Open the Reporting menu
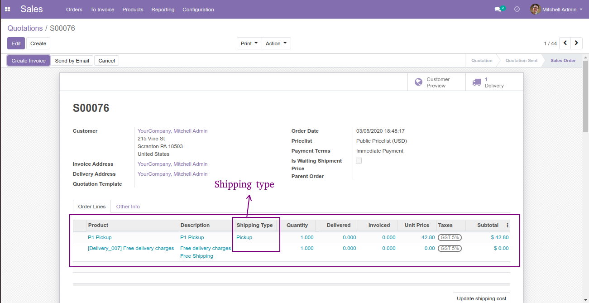Screen dimensions: 589x303 163,10
